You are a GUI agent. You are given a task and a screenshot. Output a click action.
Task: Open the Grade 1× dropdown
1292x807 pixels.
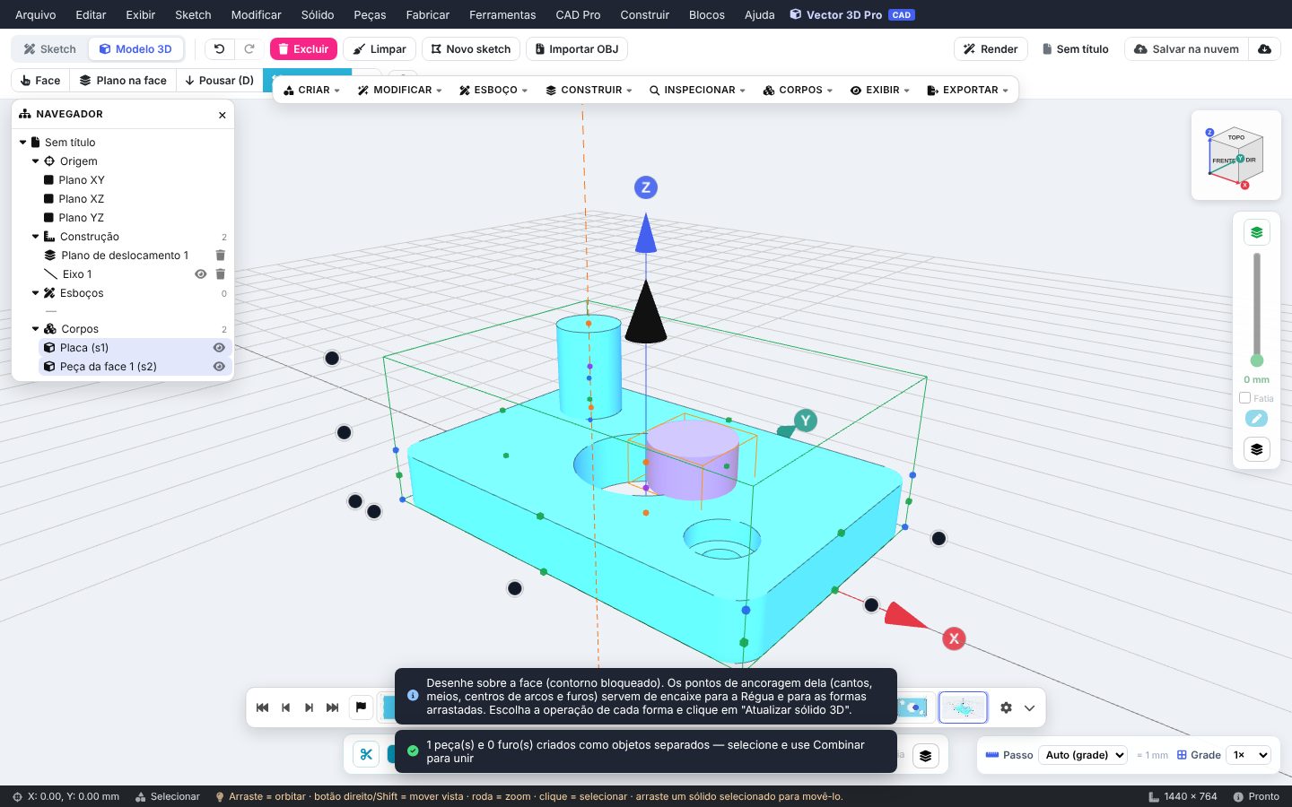tap(1250, 755)
